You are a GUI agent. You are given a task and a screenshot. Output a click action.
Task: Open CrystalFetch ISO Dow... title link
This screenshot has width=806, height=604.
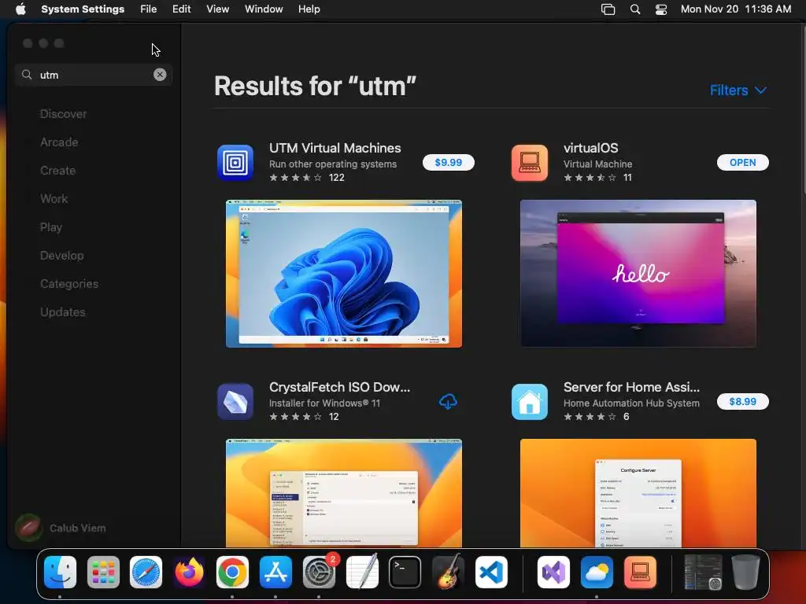(x=339, y=387)
